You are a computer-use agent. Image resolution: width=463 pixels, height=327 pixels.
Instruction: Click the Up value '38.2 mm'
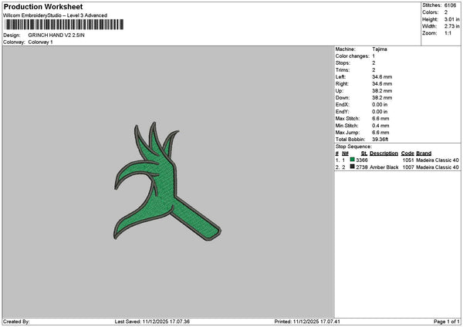[382, 91]
